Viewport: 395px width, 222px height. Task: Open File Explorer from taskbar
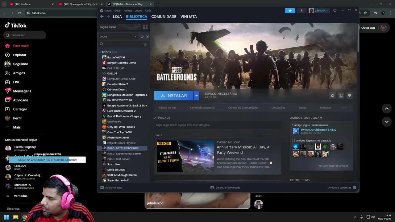click(16, 217)
